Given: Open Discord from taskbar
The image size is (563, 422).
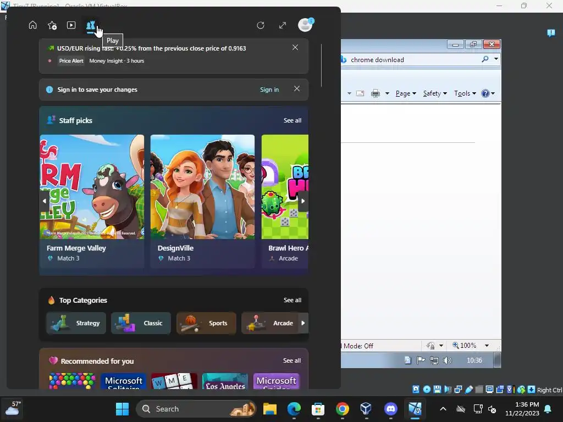Looking at the screenshot, I should (391, 409).
